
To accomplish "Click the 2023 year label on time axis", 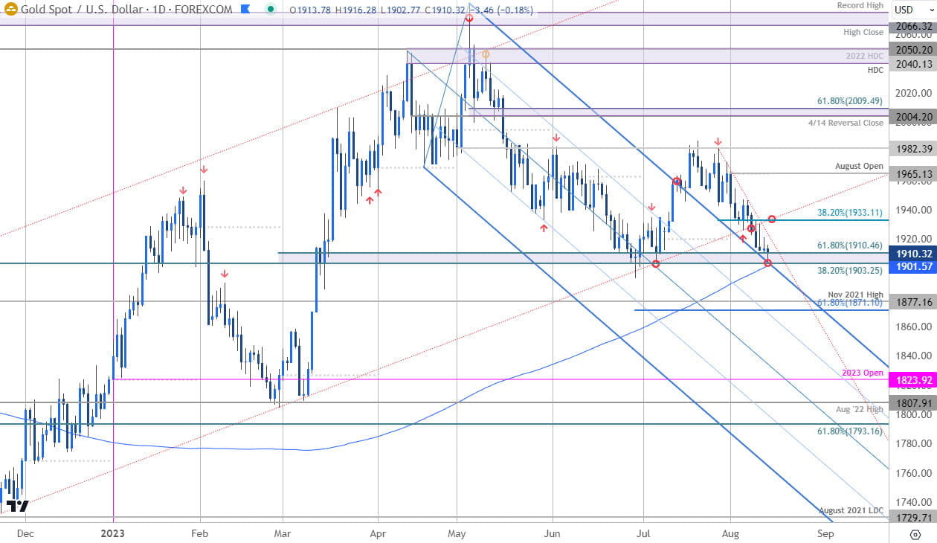I will 112,533.
